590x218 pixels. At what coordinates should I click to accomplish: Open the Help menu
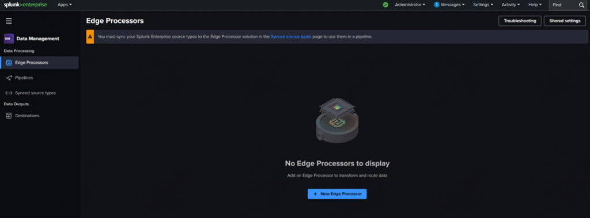(535, 5)
